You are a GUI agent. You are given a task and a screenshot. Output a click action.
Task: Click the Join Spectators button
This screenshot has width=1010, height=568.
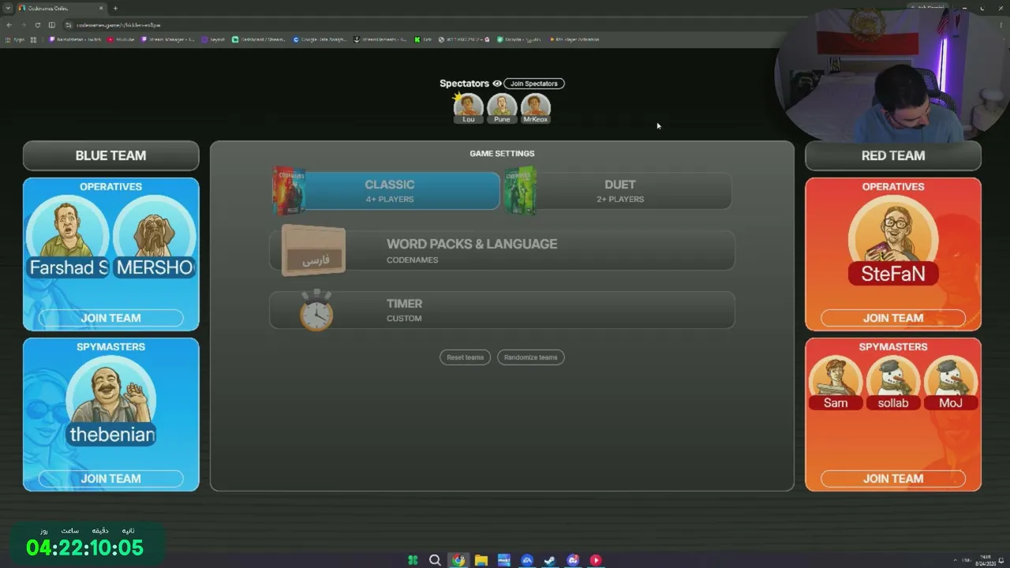point(534,84)
